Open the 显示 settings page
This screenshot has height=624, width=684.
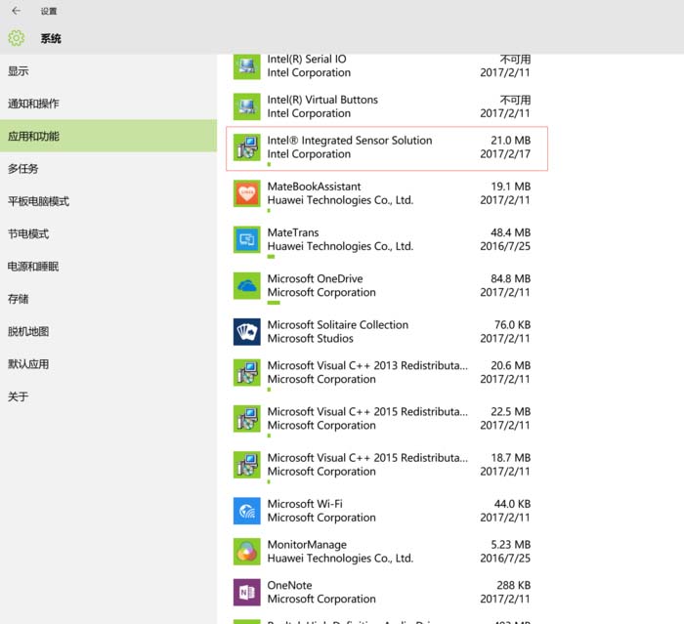click(x=108, y=71)
